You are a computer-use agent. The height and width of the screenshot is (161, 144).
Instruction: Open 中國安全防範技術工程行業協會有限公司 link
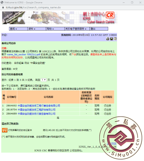(39, 106)
